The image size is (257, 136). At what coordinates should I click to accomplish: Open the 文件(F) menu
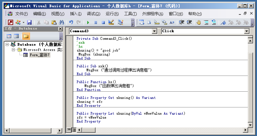pyautogui.click(x=21, y=14)
